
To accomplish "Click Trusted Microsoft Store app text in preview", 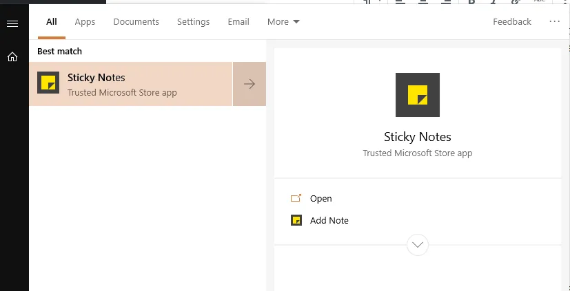I will 417,153.
